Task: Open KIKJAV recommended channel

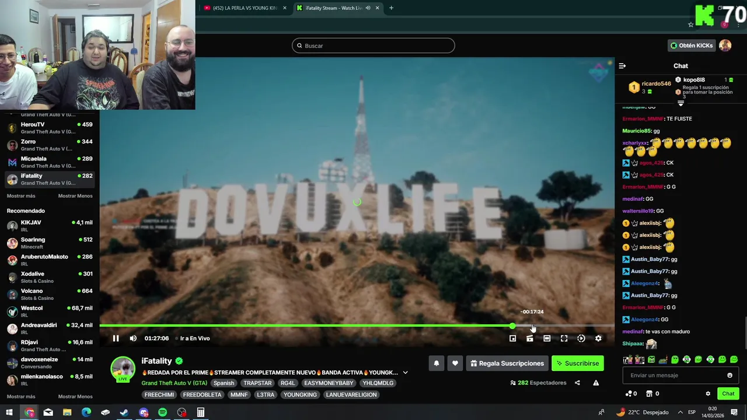Action: (x=50, y=226)
